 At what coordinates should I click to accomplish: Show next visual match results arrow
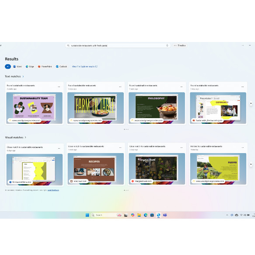tap(251, 164)
